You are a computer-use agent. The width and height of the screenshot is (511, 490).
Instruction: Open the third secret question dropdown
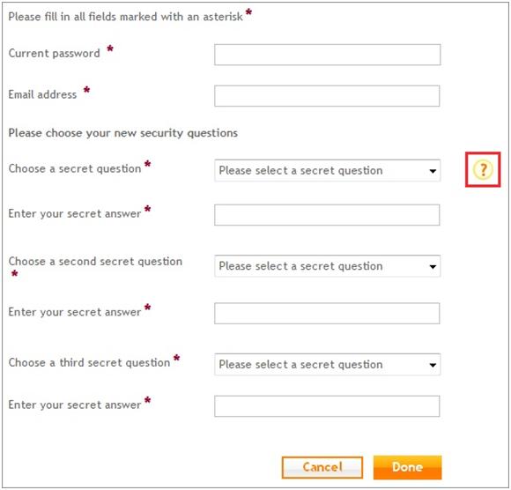[327, 364]
